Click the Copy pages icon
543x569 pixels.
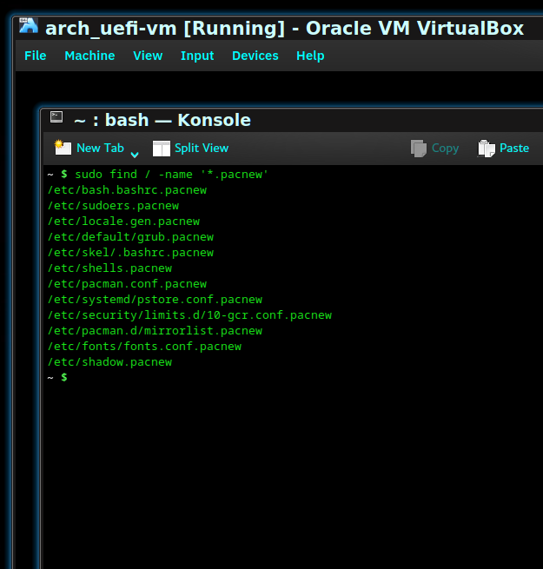click(x=419, y=149)
